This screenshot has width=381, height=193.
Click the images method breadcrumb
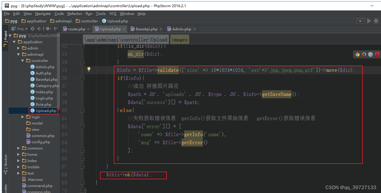pyautogui.click(x=180, y=40)
